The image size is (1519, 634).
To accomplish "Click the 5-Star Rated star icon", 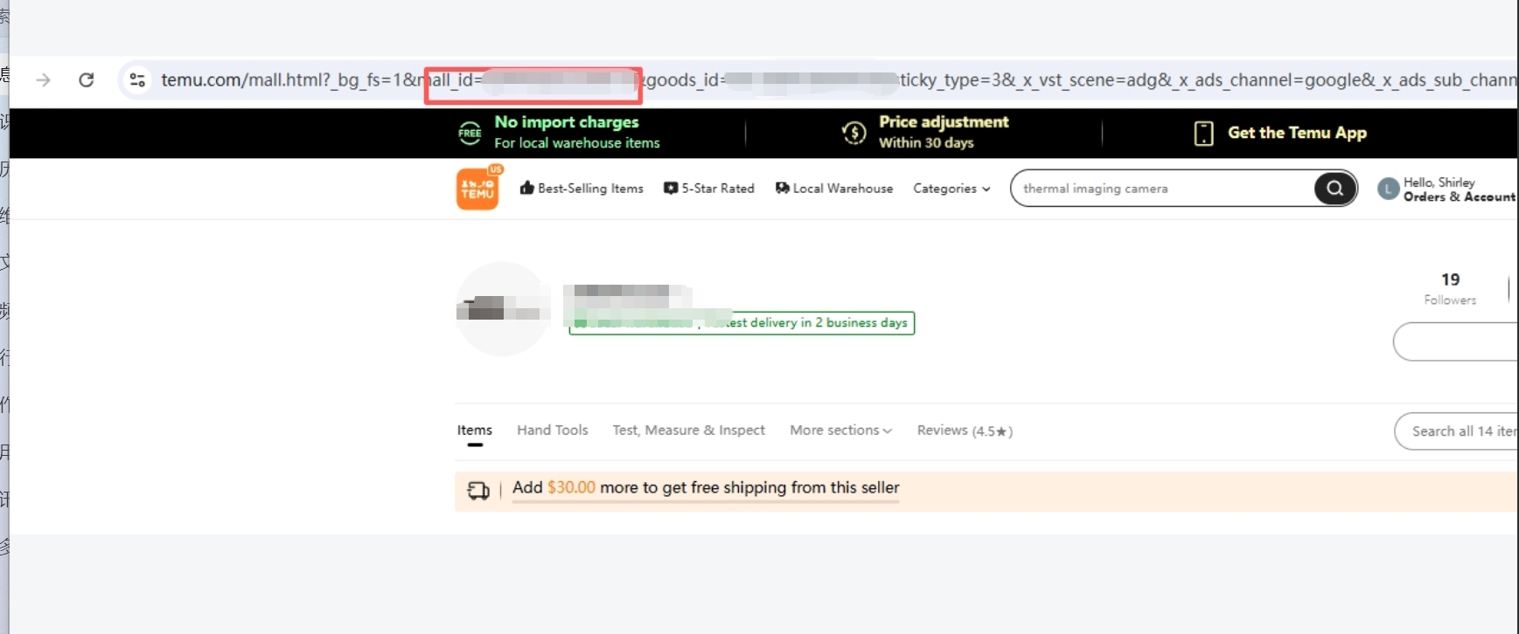I will [671, 188].
